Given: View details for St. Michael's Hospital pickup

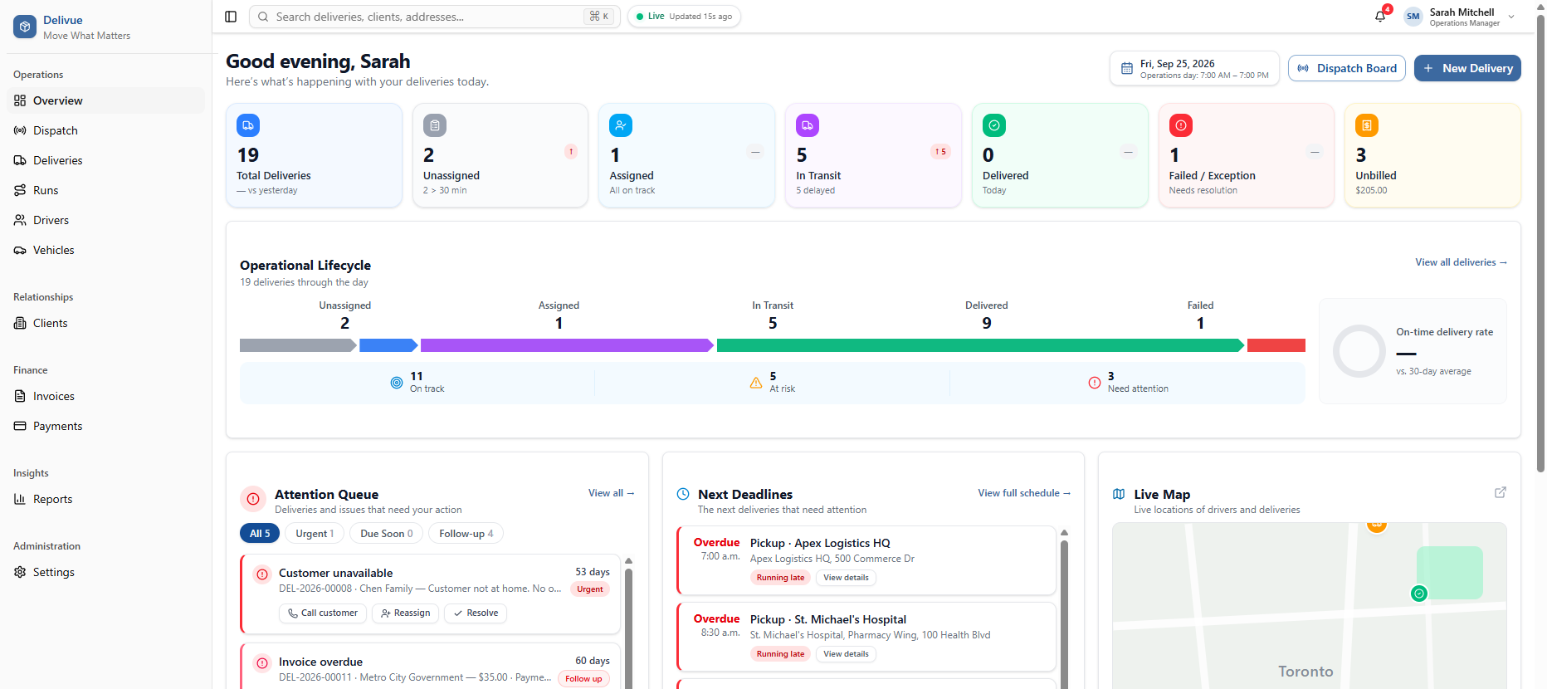Looking at the screenshot, I should pyautogui.click(x=846, y=654).
